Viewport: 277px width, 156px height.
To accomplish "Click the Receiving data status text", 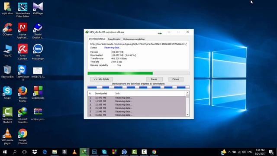I will pos(113,48).
